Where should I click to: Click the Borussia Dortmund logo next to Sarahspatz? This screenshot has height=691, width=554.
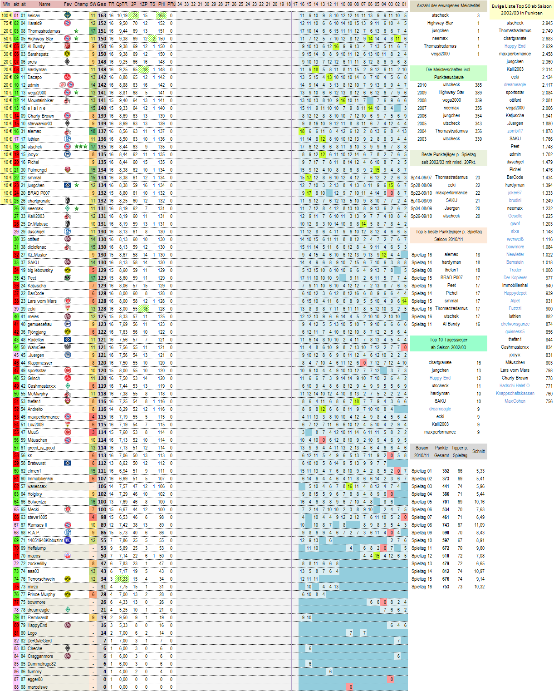coord(67,54)
